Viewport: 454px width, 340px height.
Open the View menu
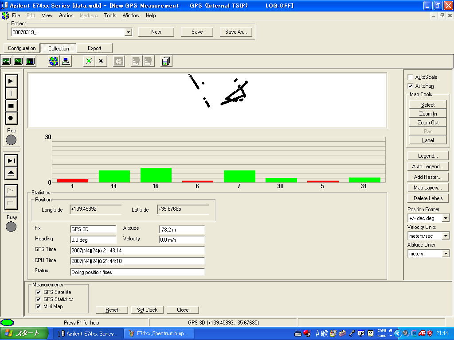(47, 15)
